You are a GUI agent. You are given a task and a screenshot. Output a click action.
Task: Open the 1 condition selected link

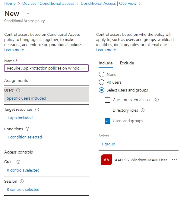[24, 137]
